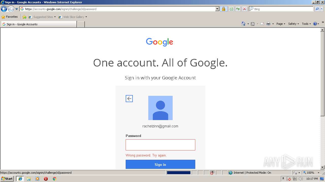Image resolution: width=325 pixels, height=182 pixels.
Task: Expand the Print options dropdown arrow
Action: 273,24
